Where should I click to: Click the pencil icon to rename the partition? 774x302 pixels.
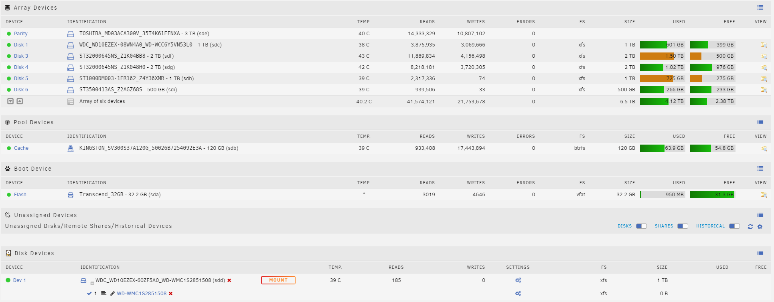[112, 294]
